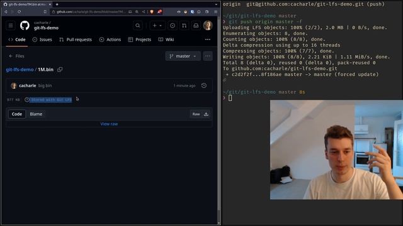Open the user avatar menu
This screenshot has height=226, width=403.
208,26
